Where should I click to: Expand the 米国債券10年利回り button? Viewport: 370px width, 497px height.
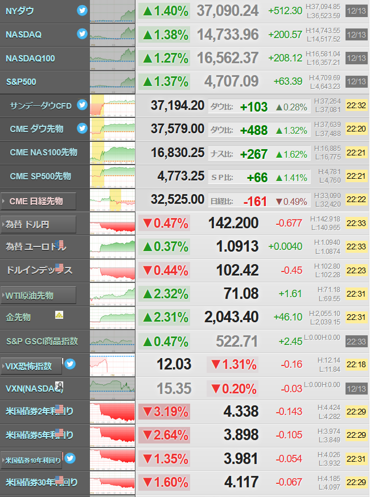[x=31, y=460]
